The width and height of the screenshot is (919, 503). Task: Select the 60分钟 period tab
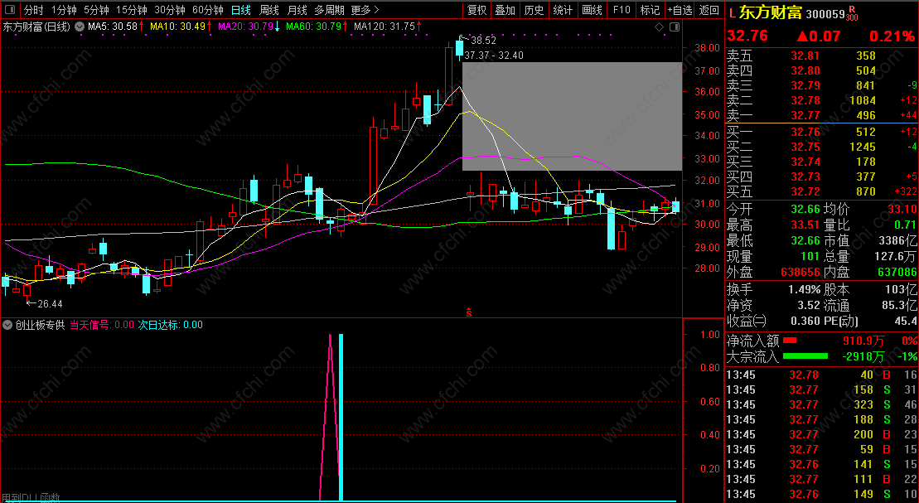click(x=208, y=10)
